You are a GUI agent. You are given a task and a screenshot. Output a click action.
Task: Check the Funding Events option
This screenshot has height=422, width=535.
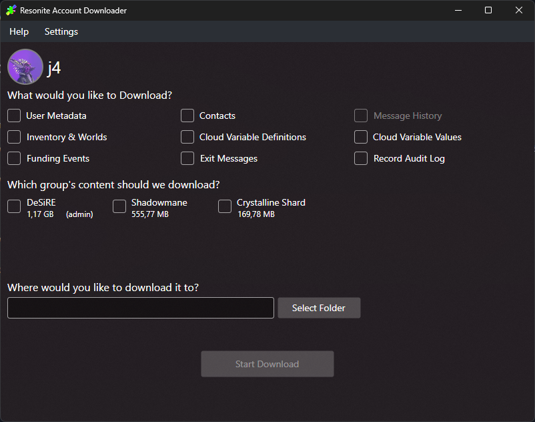(x=13, y=158)
